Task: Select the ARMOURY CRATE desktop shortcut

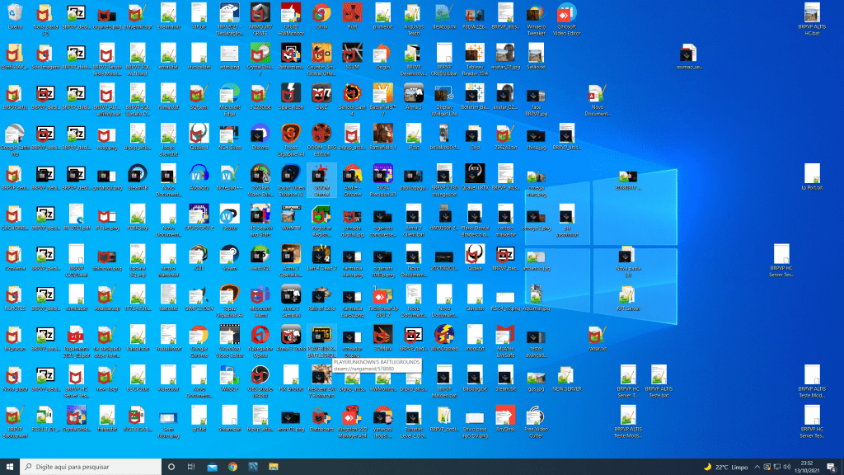Action: coord(260,13)
